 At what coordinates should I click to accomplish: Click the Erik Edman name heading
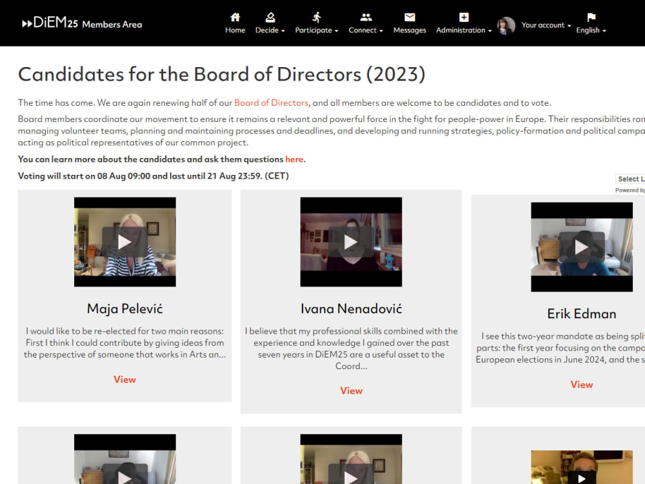click(582, 314)
